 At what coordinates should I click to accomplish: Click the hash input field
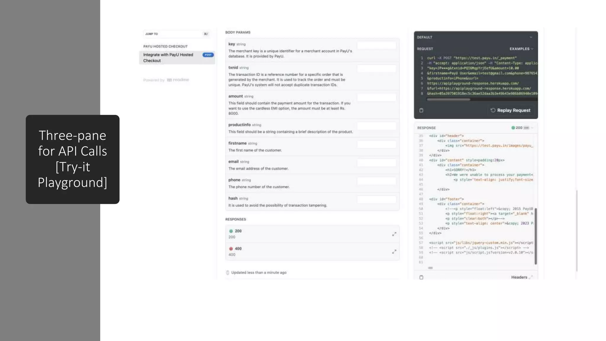376,200
